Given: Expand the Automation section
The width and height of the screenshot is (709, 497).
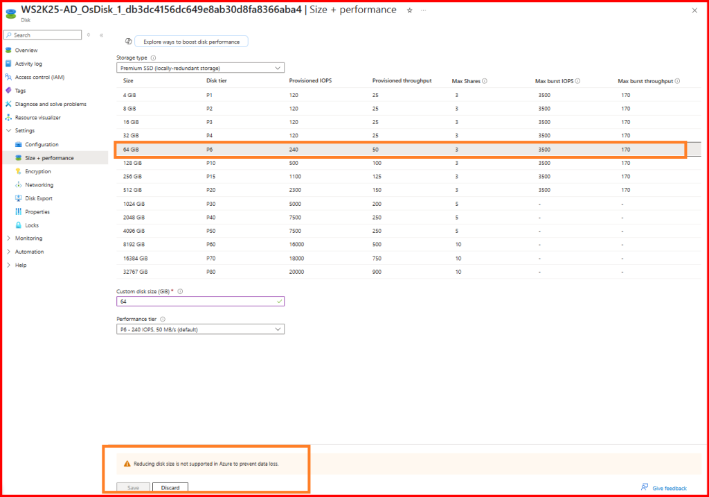Looking at the screenshot, I should [29, 252].
